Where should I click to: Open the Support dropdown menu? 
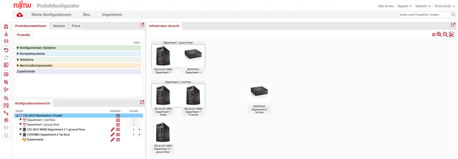click(x=405, y=6)
